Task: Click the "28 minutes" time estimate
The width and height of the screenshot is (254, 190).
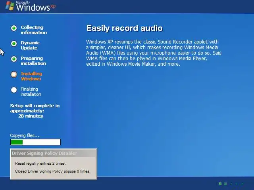Action: pos(31,116)
